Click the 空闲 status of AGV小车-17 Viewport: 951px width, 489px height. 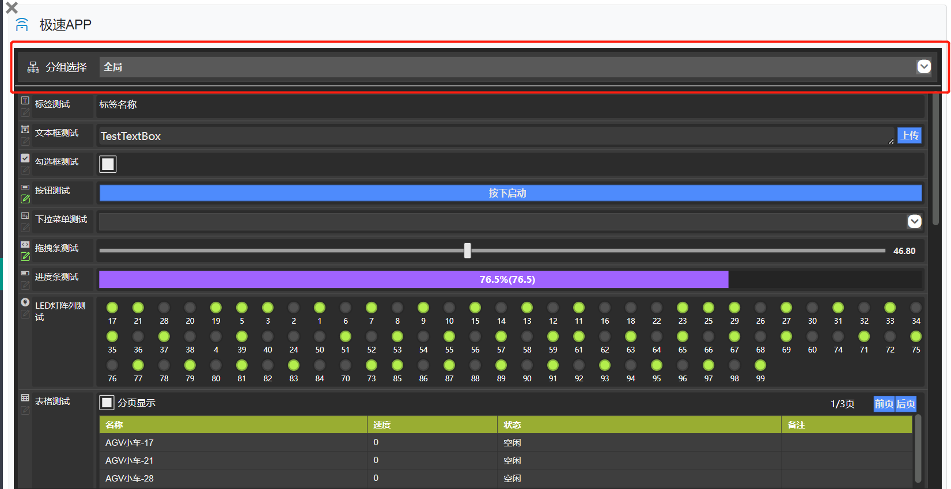[x=512, y=442]
